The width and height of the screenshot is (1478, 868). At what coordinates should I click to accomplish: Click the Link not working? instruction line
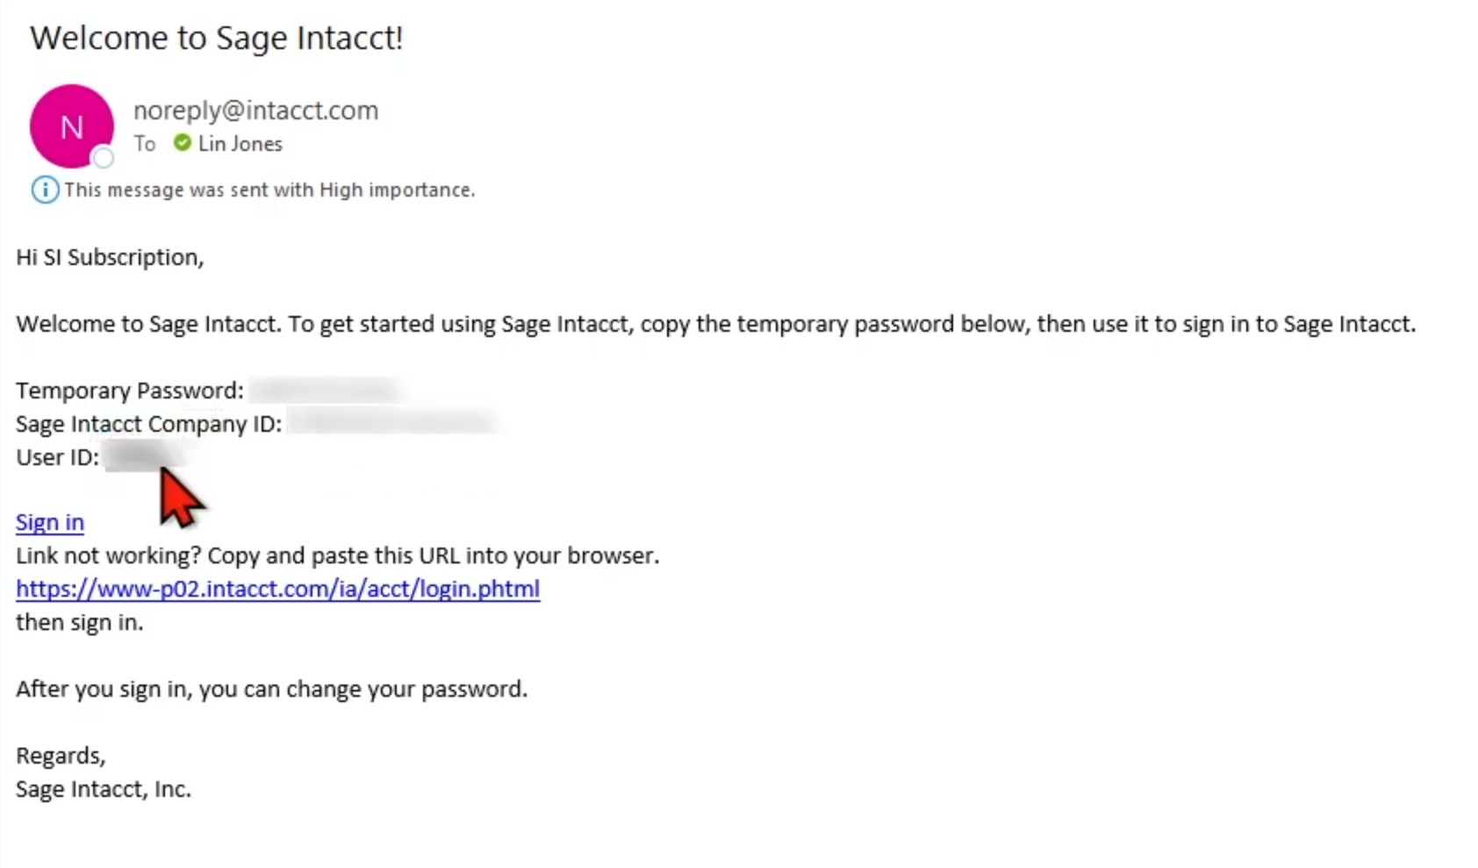coord(338,556)
